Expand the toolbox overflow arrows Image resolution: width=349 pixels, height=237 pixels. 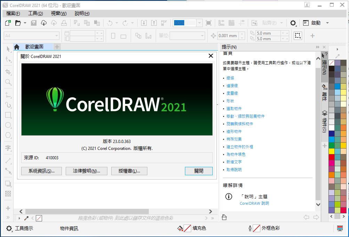(8, 218)
